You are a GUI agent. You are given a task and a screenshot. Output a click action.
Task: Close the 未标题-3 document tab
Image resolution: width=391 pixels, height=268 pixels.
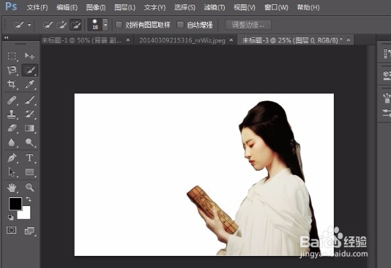(349, 40)
